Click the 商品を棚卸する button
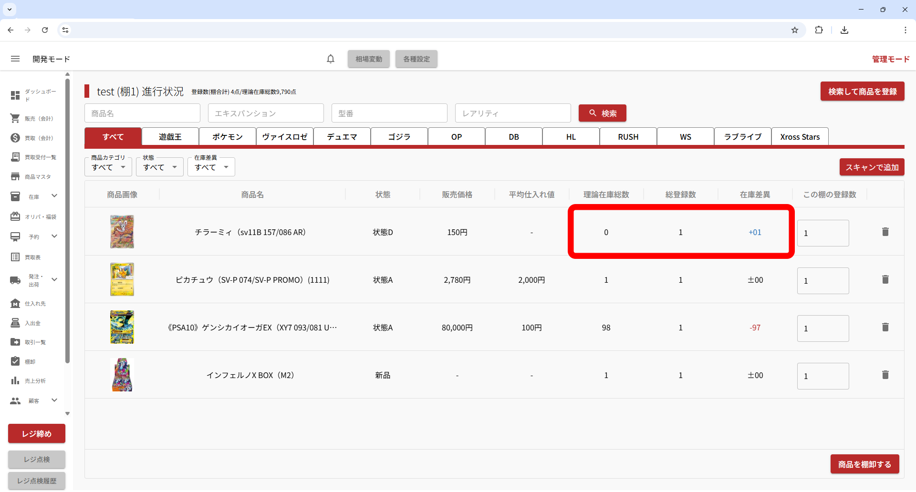This screenshot has height=492, width=916. click(x=864, y=464)
